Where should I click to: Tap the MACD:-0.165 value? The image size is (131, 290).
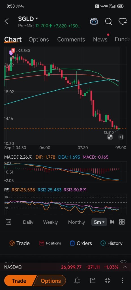(96, 157)
